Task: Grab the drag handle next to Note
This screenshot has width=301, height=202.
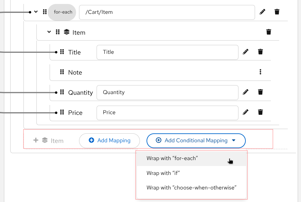Action: [62, 72]
